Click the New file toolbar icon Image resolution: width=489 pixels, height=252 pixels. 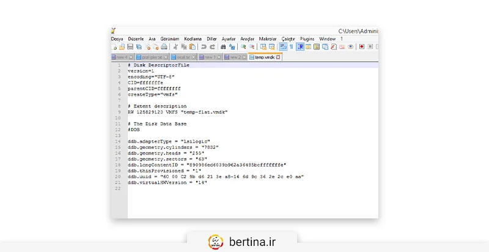point(114,46)
